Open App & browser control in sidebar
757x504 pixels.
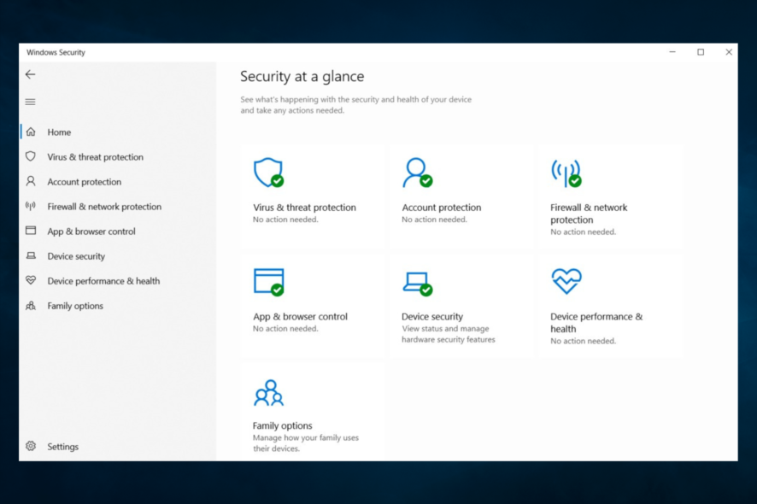(91, 231)
